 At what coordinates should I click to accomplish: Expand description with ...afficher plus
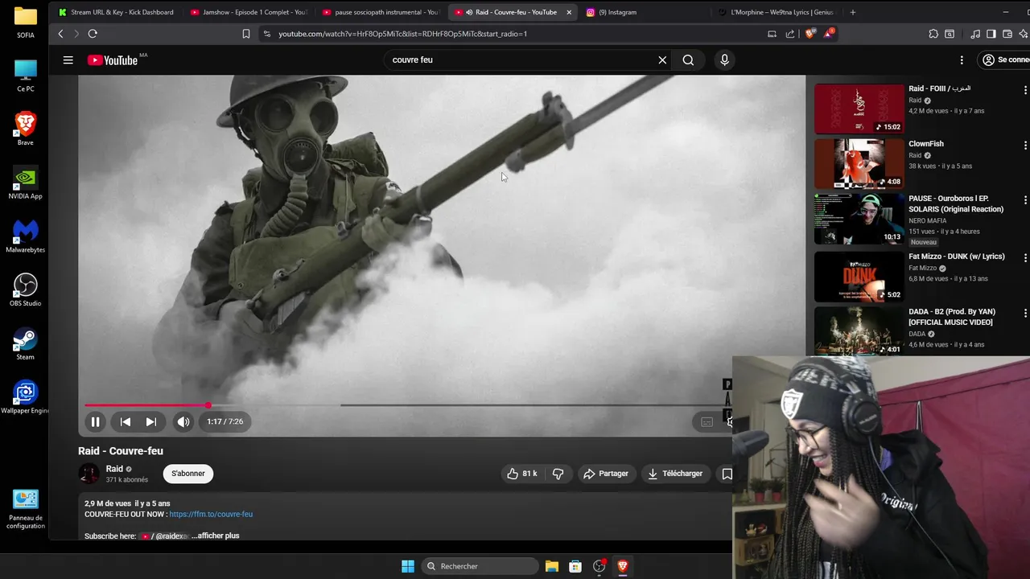tap(216, 536)
